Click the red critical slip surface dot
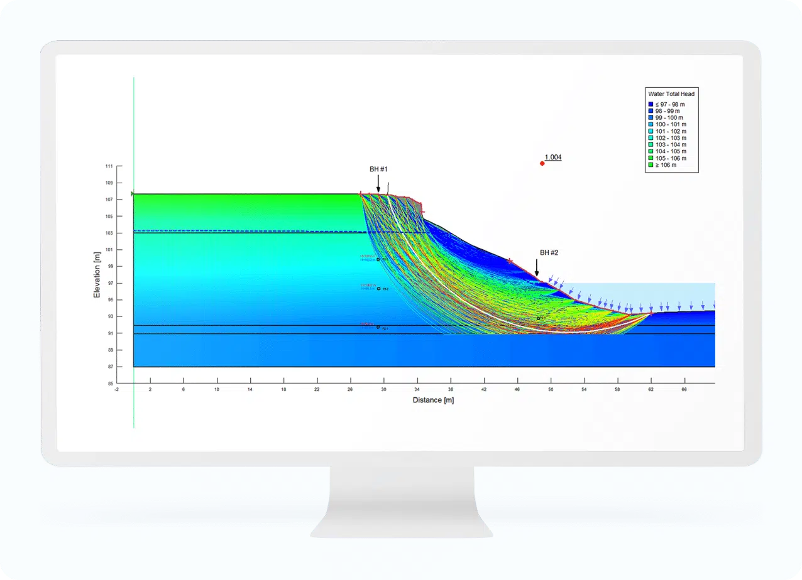802x580 pixels. coord(542,163)
